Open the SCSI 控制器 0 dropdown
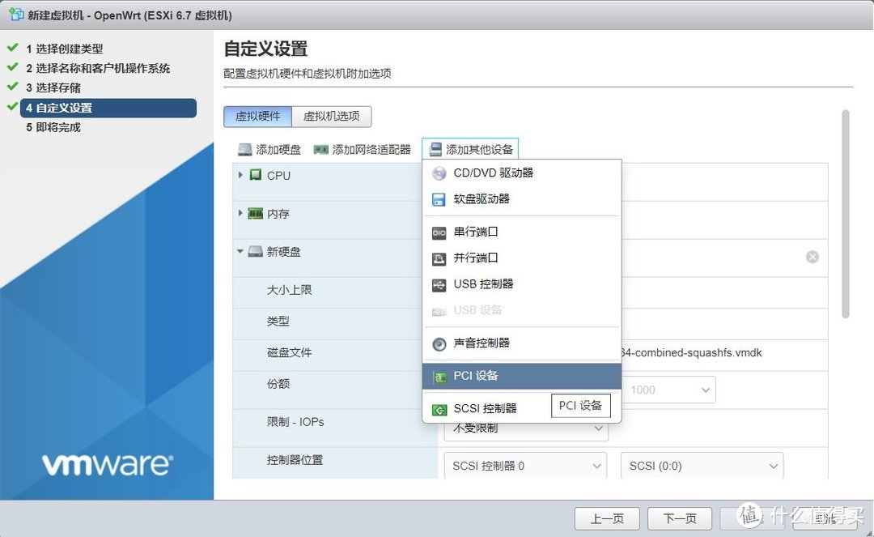This screenshot has height=537, width=874. coord(526,466)
